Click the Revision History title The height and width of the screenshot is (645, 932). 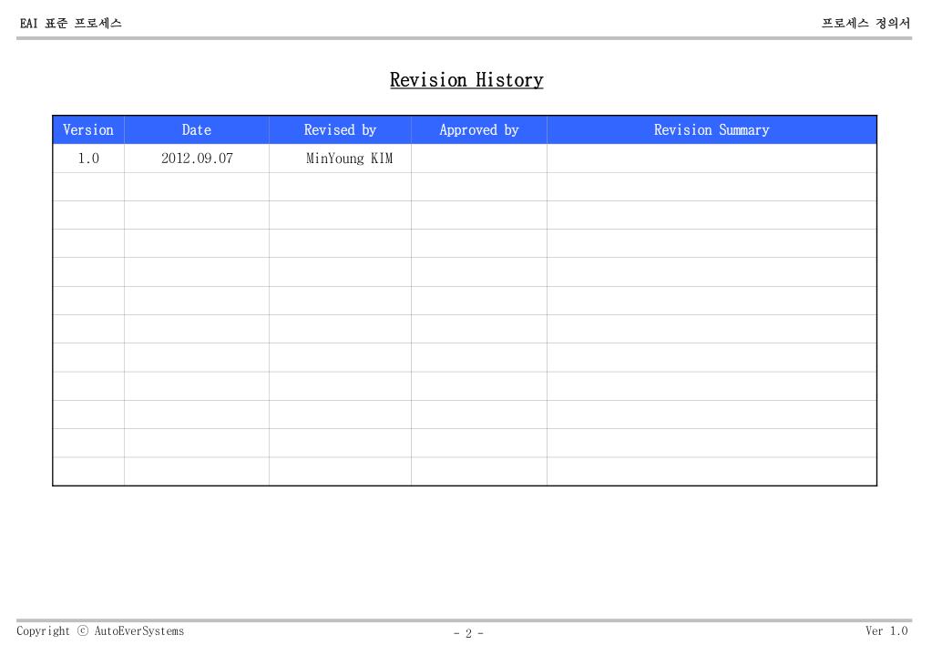point(466,80)
